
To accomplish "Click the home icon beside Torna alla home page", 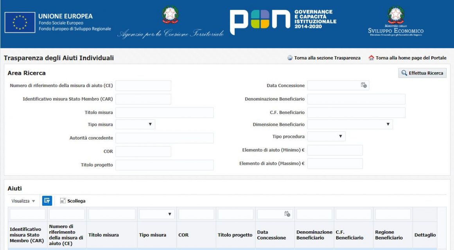I will [x=371, y=58].
